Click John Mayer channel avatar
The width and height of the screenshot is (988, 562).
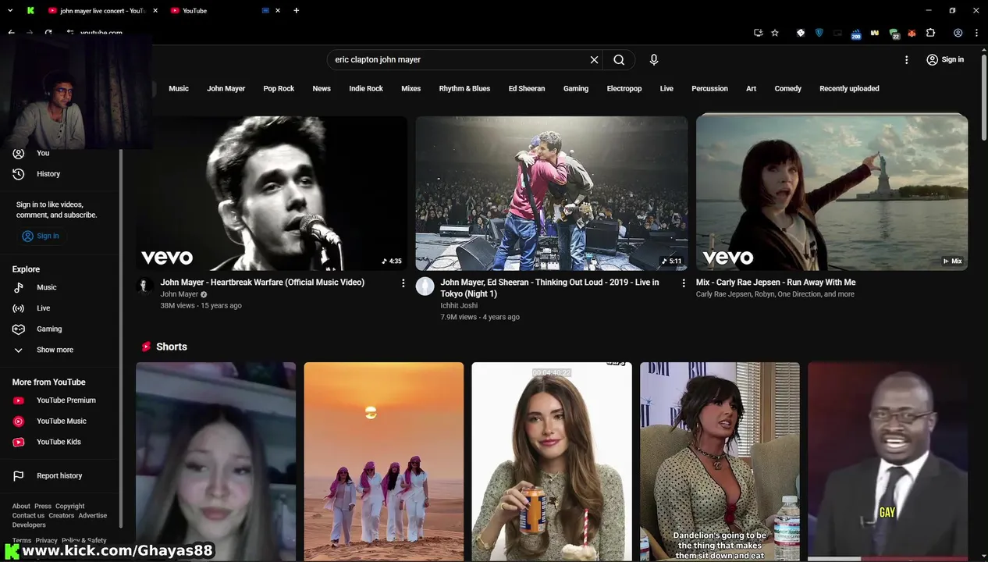(x=144, y=286)
